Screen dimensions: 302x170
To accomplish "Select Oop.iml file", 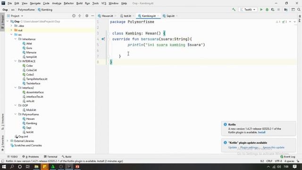I will [x=23, y=136].
